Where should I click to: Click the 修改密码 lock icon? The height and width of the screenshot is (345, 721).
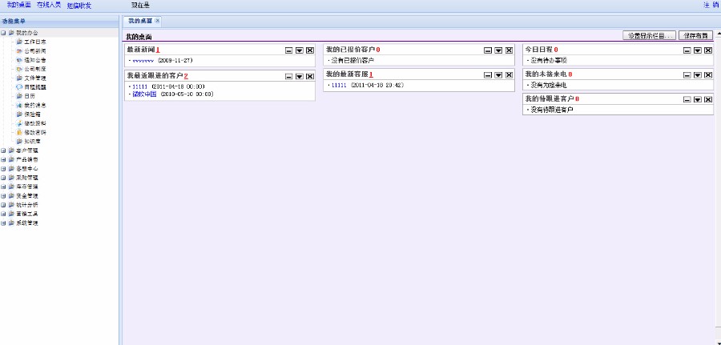point(19,132)
